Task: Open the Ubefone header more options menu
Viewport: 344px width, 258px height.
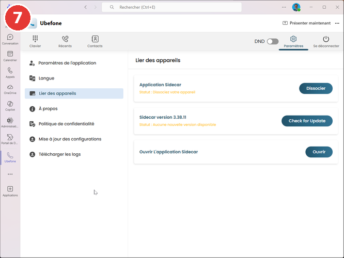Action: pyautogui.click(x=337, y=23)
